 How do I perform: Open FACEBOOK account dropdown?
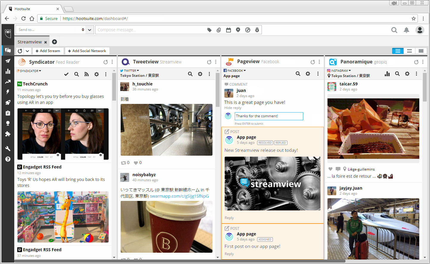click(x=234, y=71)
